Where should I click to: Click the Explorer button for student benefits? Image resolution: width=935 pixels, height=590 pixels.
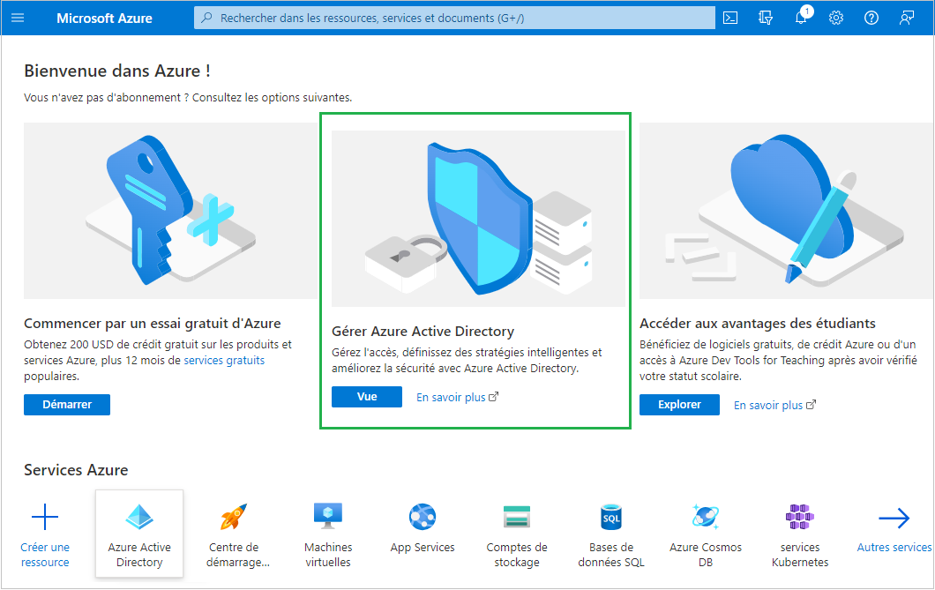(x=679, y=404)
